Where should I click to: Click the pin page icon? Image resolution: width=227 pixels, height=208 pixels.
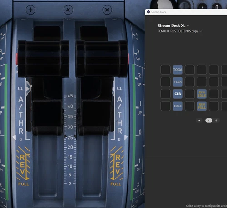pos(199,121)
